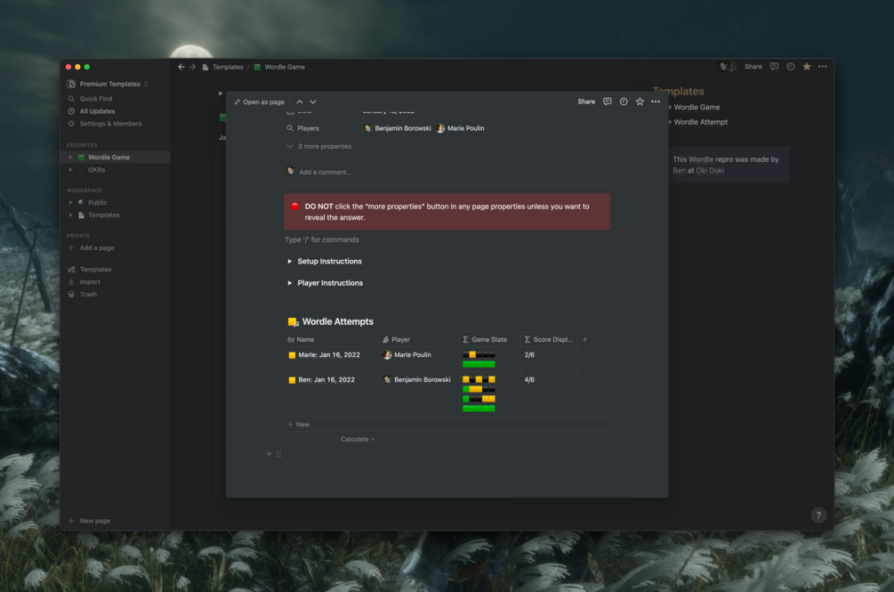The width and height of the screenshot is (894, 592).
Task: Click the clock updates icon in popup header
Action: [624, 101]
